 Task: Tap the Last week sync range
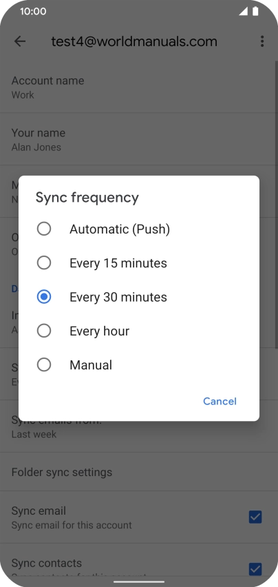click(x=34, y=434)
